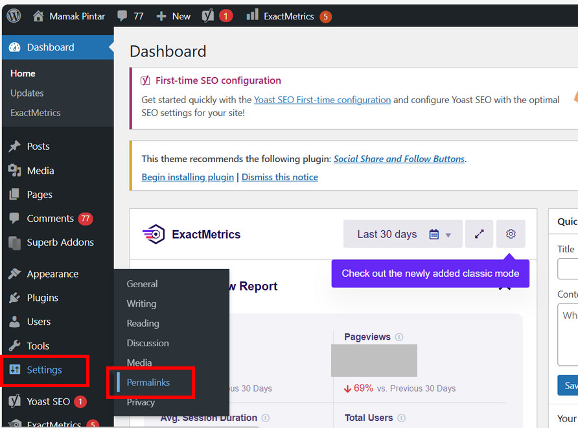This screenshot has width=578, height=428.
Task: Click the Yoast icon in SEO configuration notice
Action: [145, 80]
